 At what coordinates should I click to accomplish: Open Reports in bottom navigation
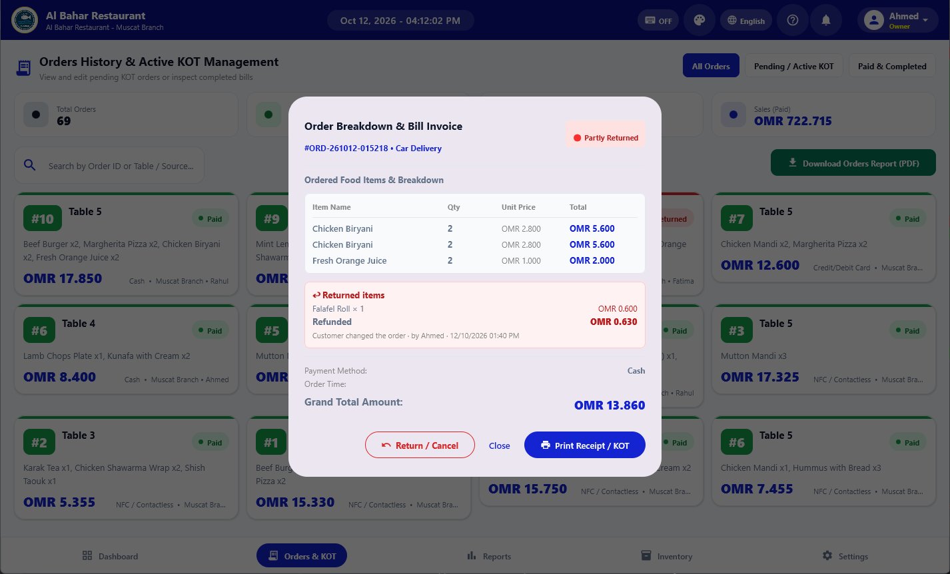coord(489,556)
